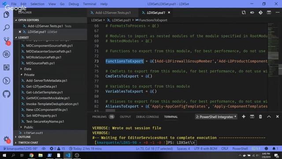Click branch kmarquette/LDXS-98 in status bar
282x159 pixels.
[x=20, y=148]
